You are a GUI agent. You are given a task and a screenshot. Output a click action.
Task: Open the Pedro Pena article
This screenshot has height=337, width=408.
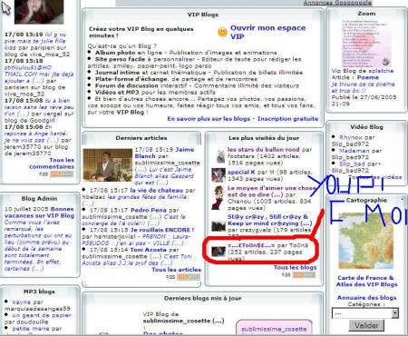tap(149, 210)
